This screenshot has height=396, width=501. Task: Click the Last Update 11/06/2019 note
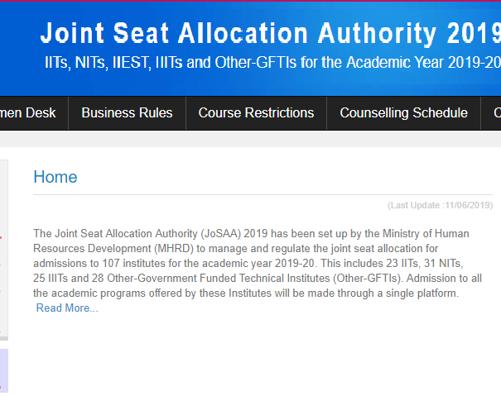tap(440, 205)
